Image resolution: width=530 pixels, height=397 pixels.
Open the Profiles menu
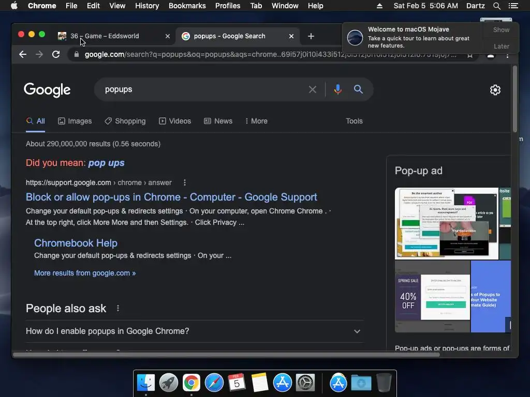(x=228, y=6)
